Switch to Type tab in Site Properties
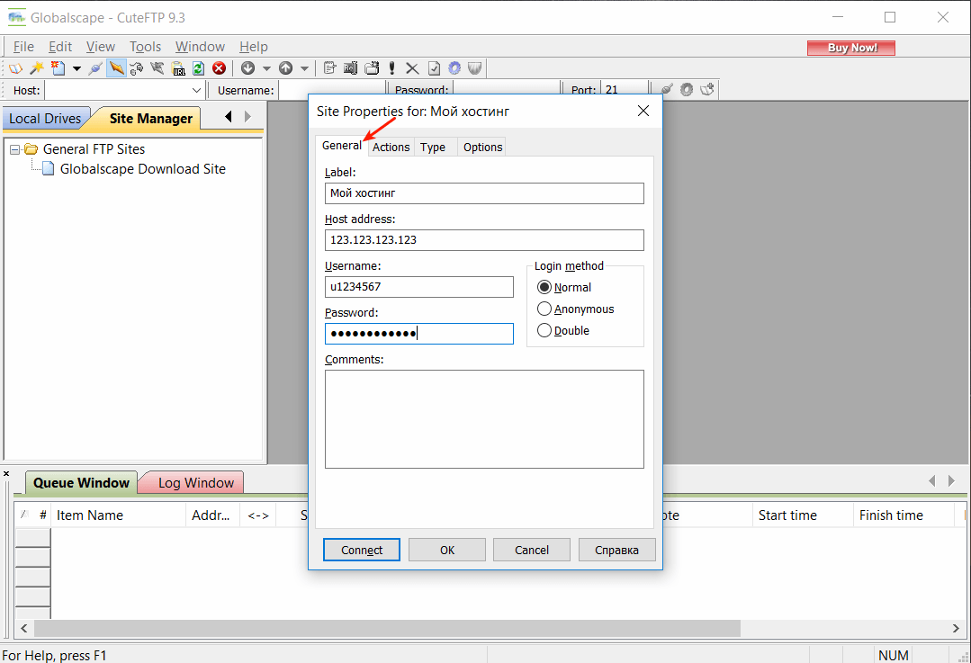 (432, 148)
